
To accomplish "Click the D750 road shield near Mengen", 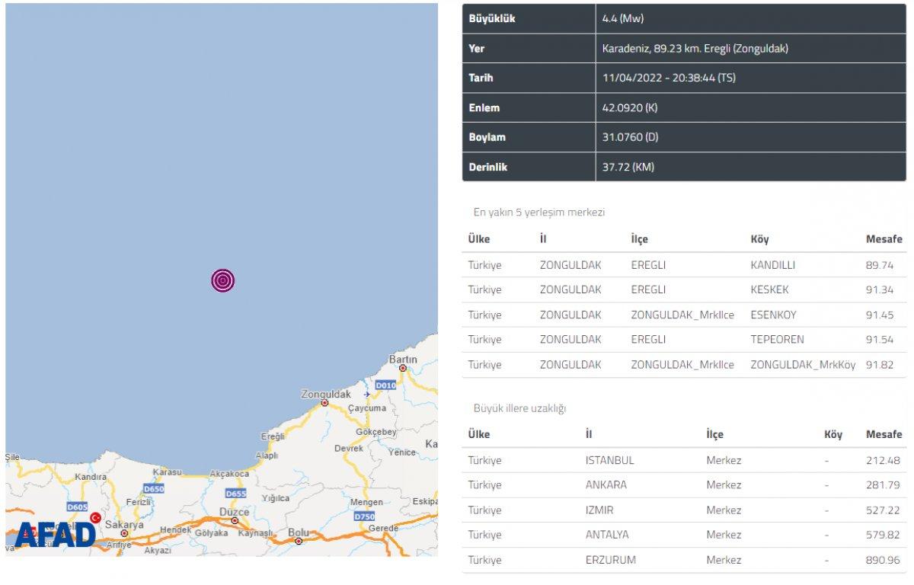I will pyautogui.click(x=366, y=516).
